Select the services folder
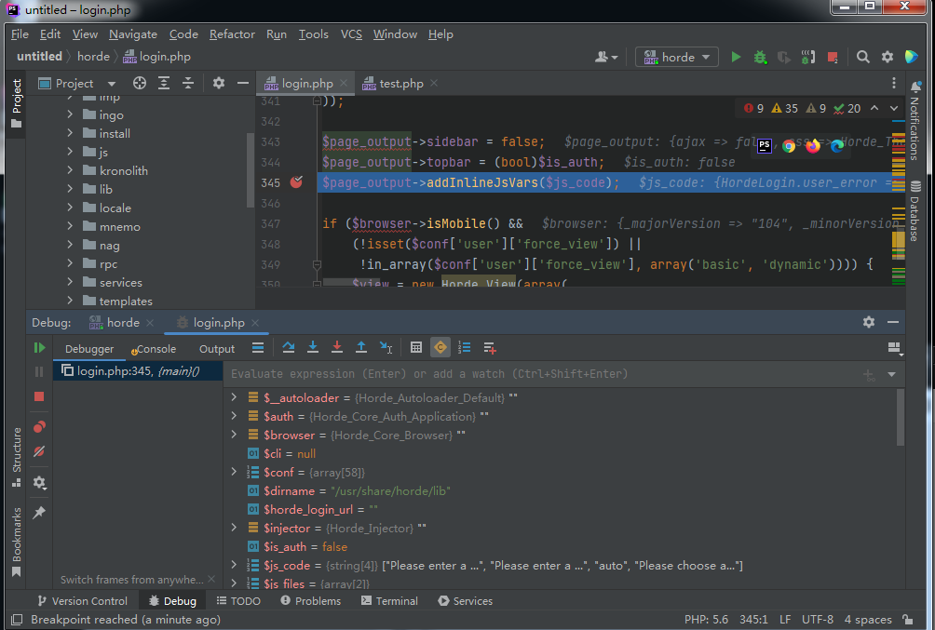 120,282
